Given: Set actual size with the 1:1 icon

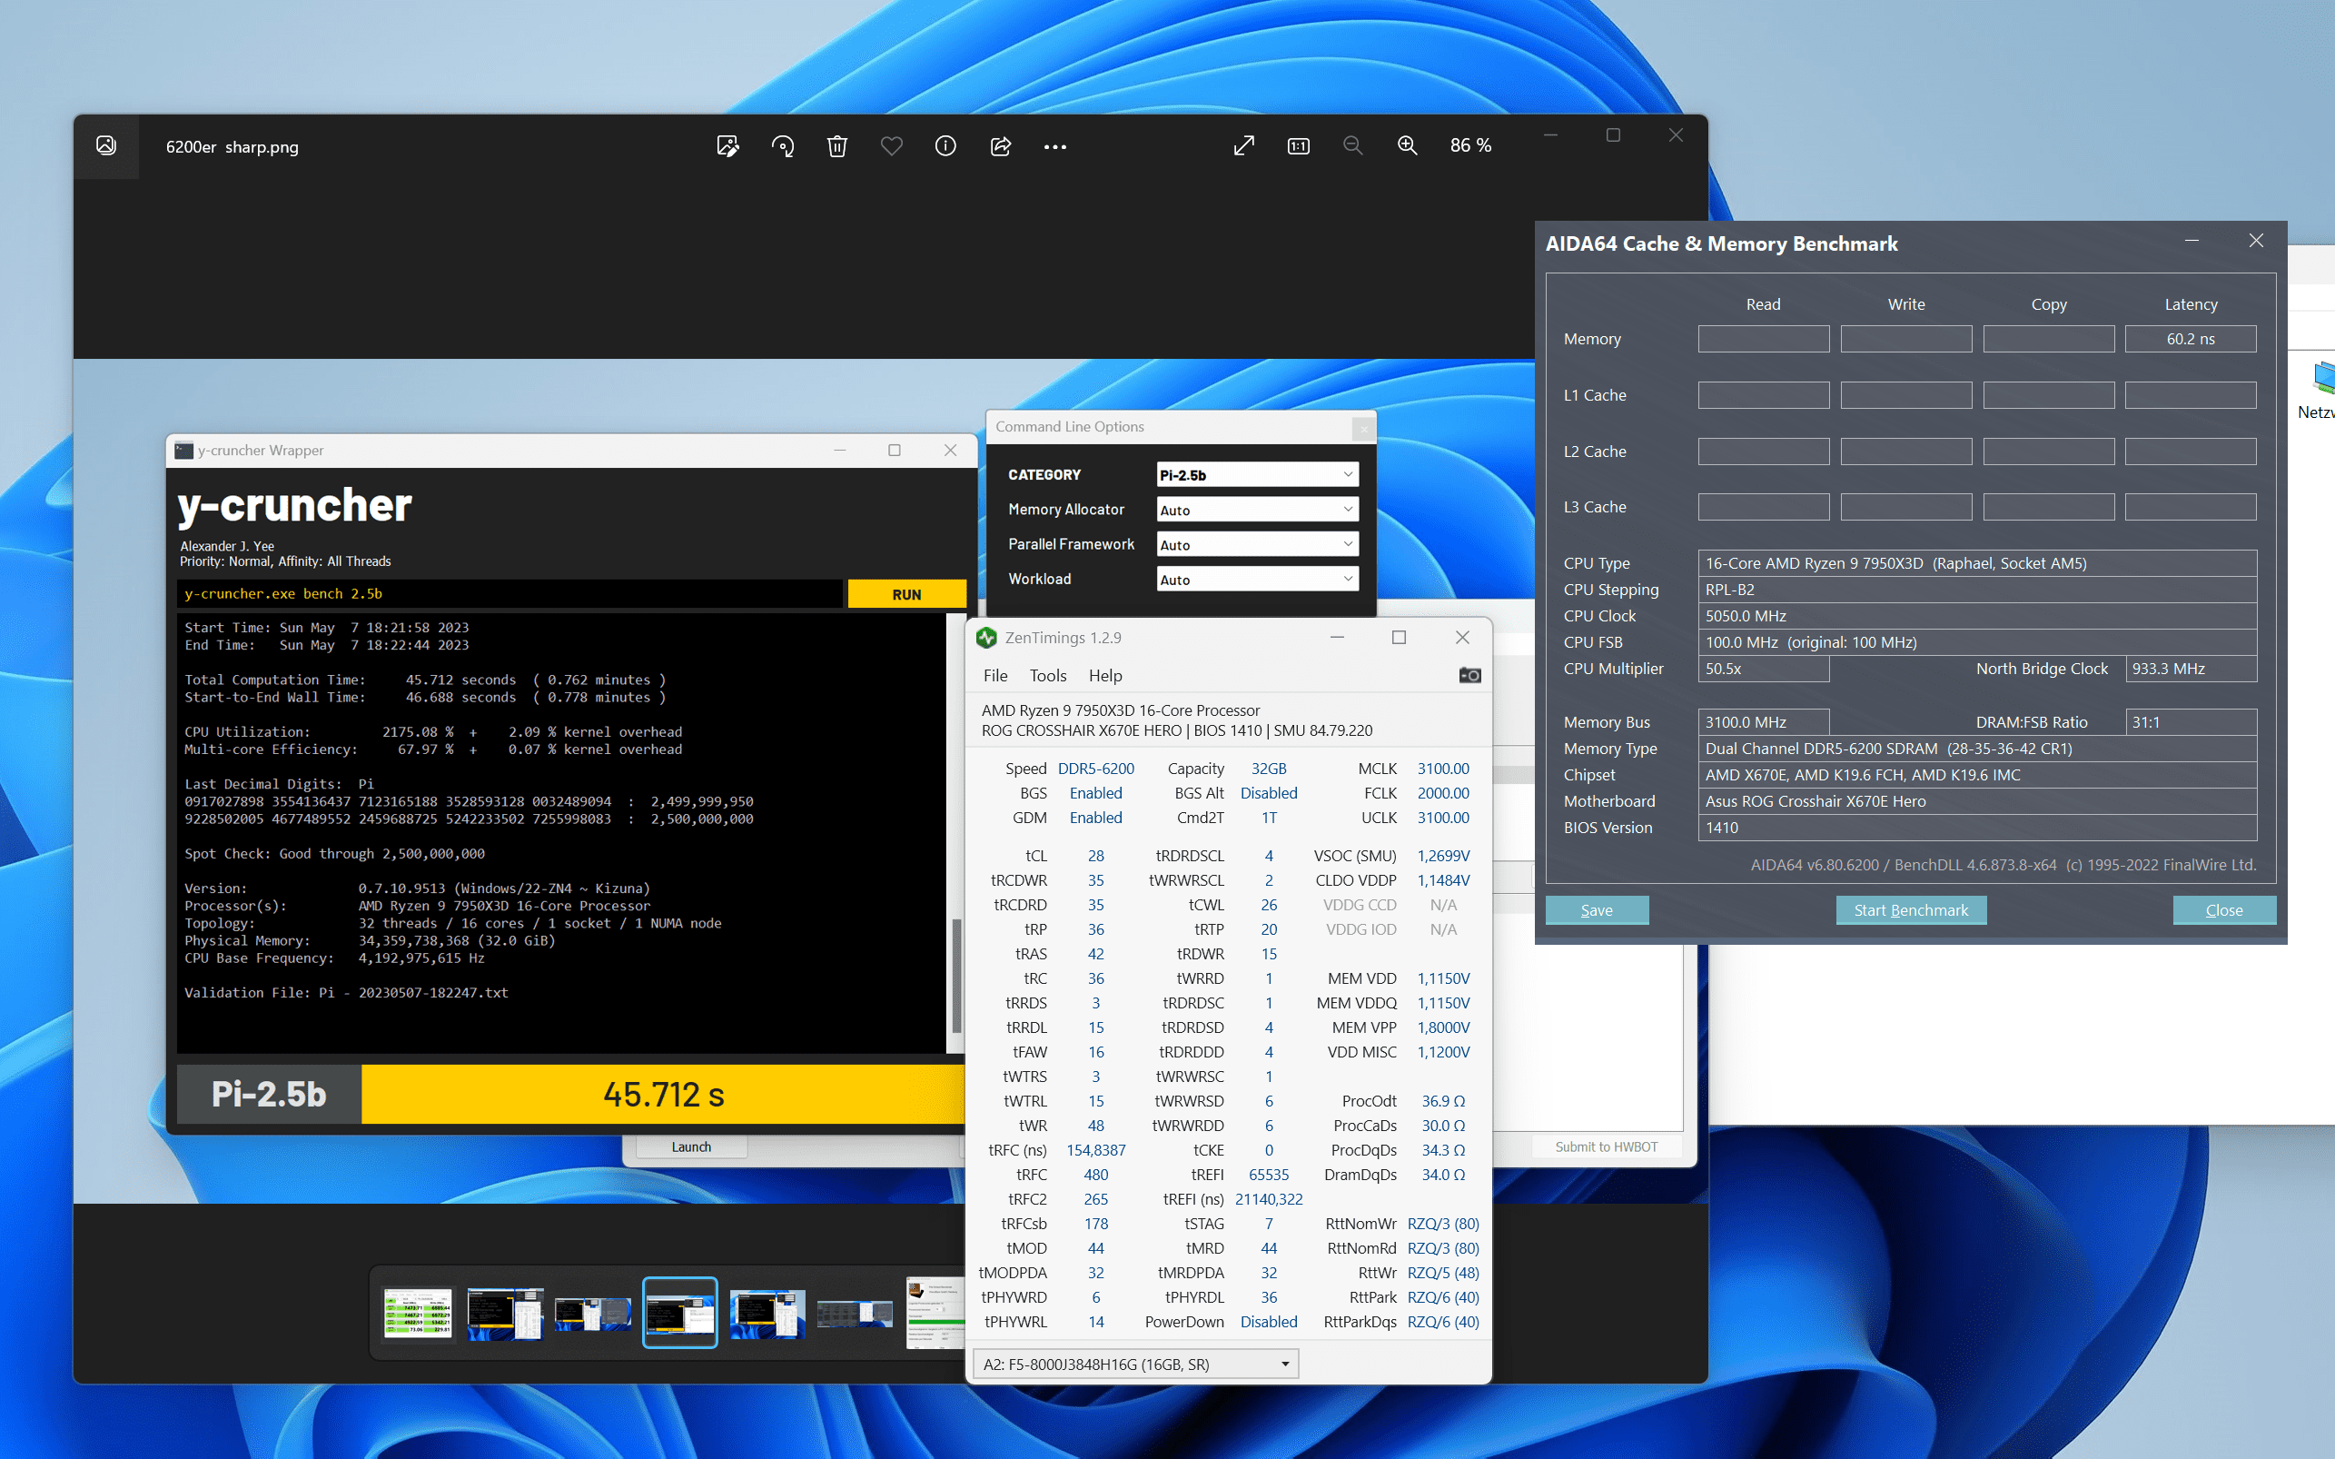Looking at the screenshot, I should click(x=1298, y=145).
